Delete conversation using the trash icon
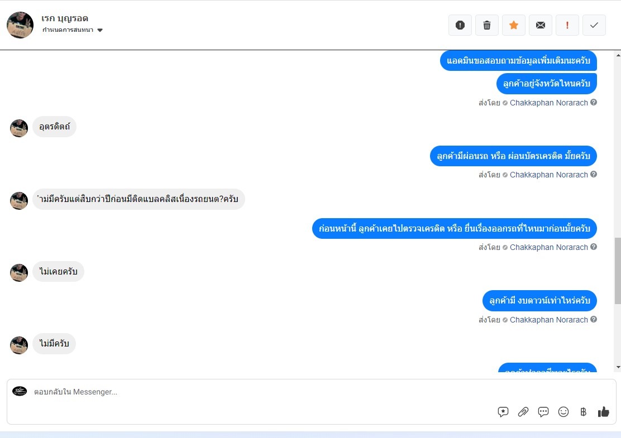 (487, 25)
